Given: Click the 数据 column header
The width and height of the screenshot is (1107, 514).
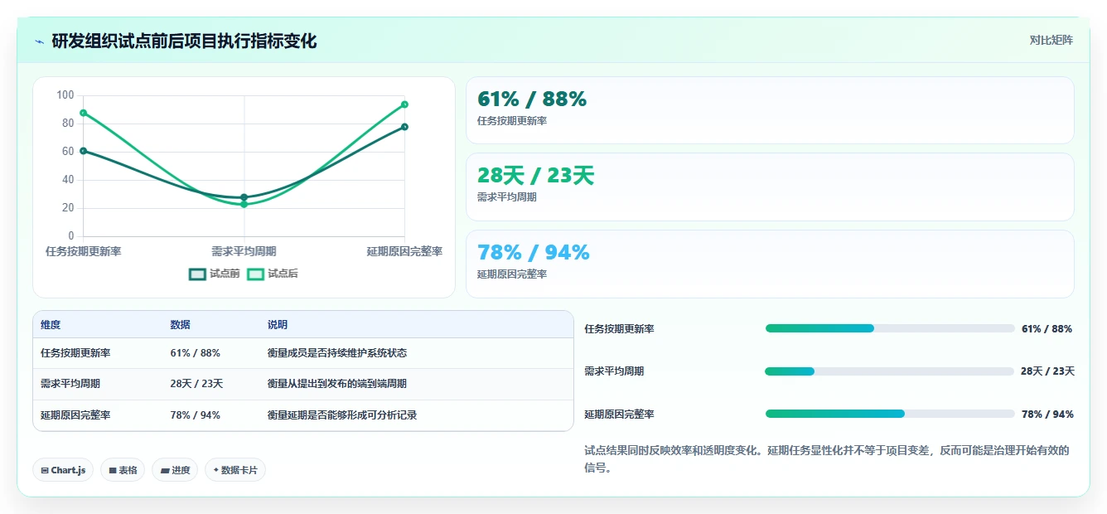Looking at the screenshot, I should click(181, 325).
